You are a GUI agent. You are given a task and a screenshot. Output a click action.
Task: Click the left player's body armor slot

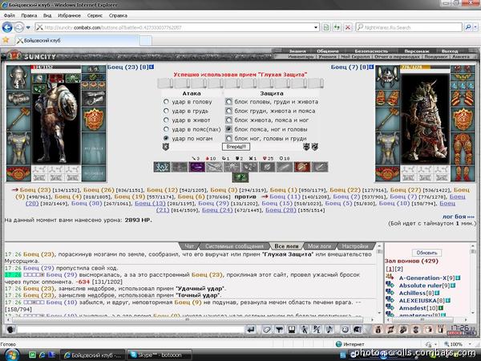click(18, 148)
